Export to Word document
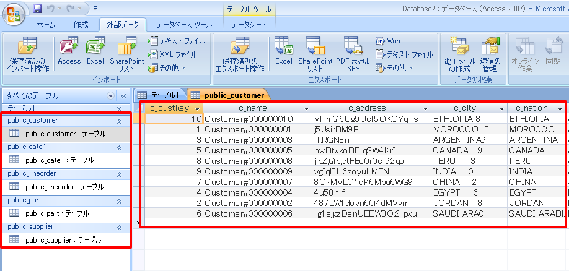 pos(389,41)
